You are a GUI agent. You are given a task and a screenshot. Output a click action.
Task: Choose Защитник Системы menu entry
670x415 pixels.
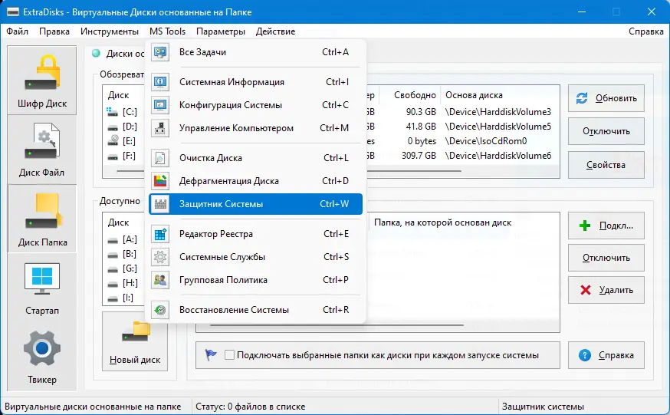pyautogui.click(x=255, y=204)
